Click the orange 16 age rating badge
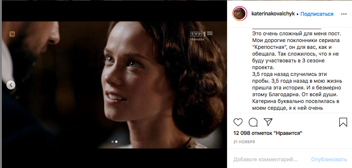 tap(12, 34)
